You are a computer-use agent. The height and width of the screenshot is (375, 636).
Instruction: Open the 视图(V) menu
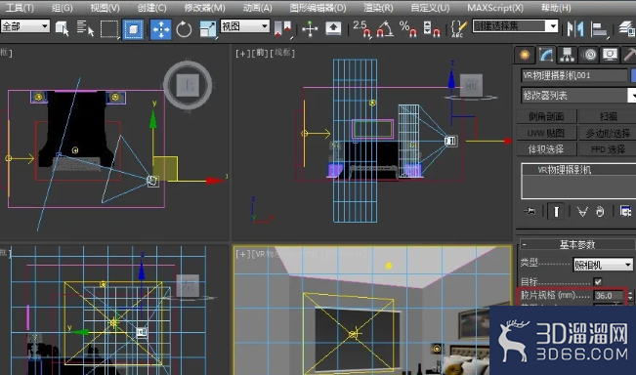pos(105,8)
